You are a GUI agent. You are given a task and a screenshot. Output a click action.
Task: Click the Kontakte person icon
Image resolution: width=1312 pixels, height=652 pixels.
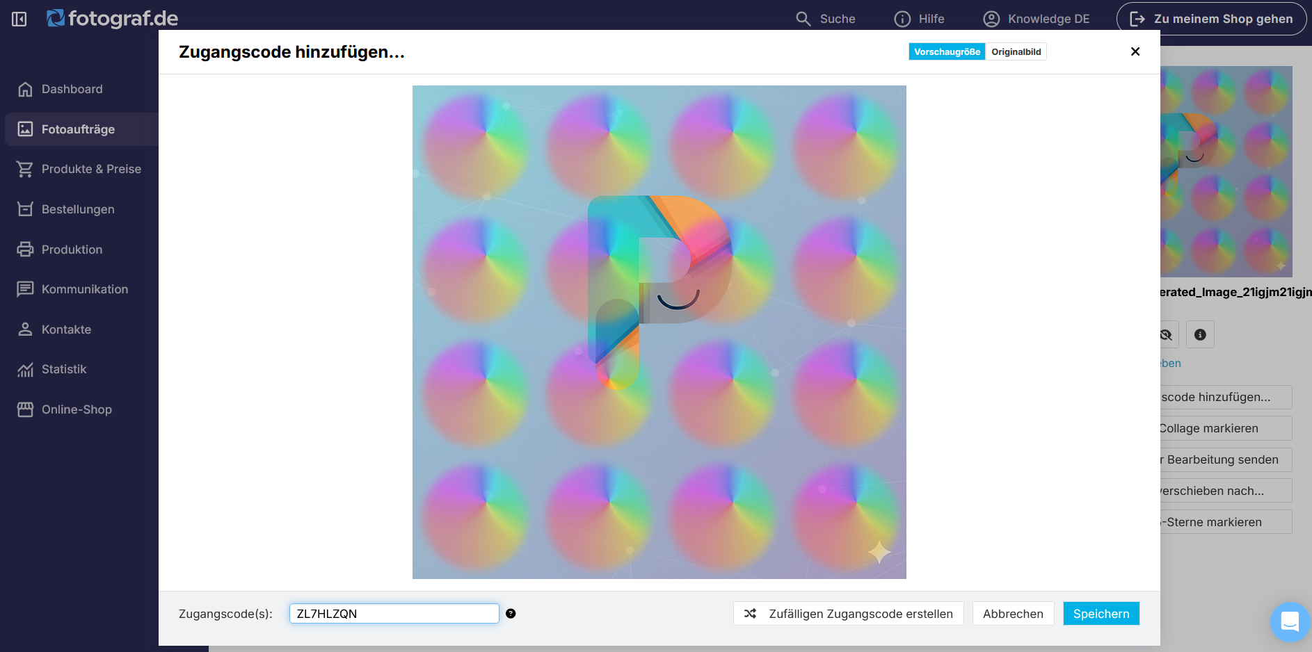[25, 329]
